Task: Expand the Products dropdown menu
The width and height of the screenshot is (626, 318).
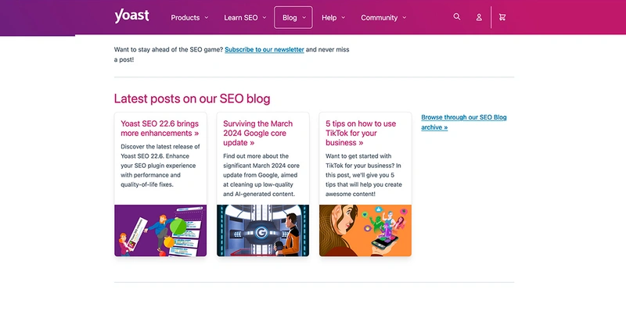Action: coord(189,17)
